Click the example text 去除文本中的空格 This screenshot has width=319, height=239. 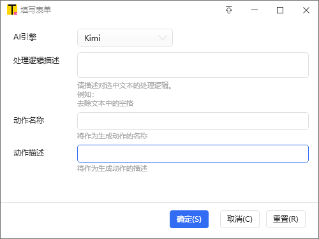(x=105, y=104)
